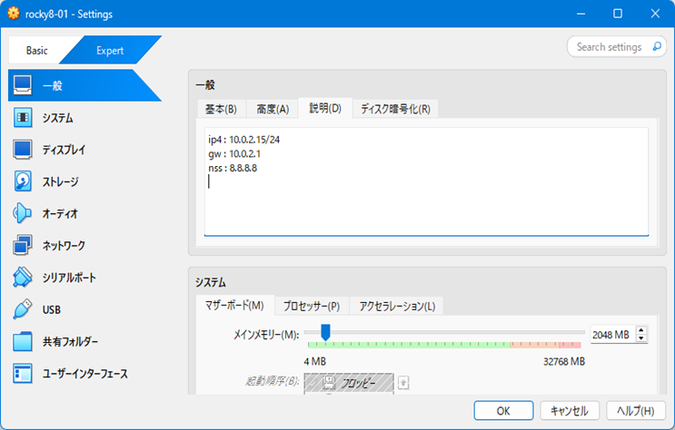675x430 pixels.
Task: Open the ディスプレイ settings category
Action: [85, 150]
